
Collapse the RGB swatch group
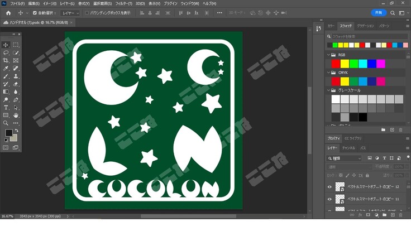[x=328, y=55]
